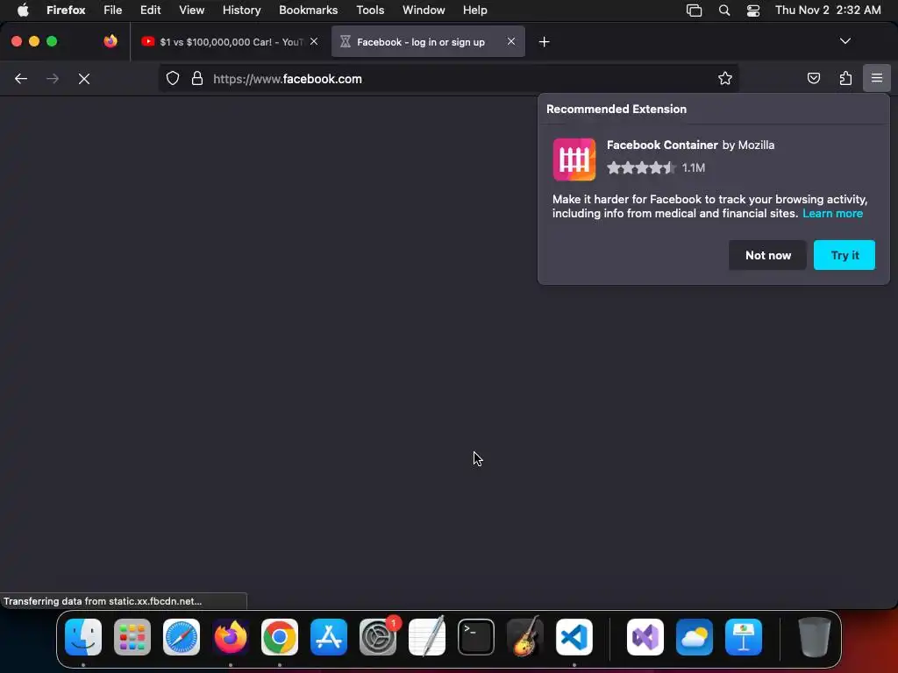Image resolution: width=898 pixels, height=673 pixels.
Task: Expand the list all tabs chevron
Action: [845, 41]
